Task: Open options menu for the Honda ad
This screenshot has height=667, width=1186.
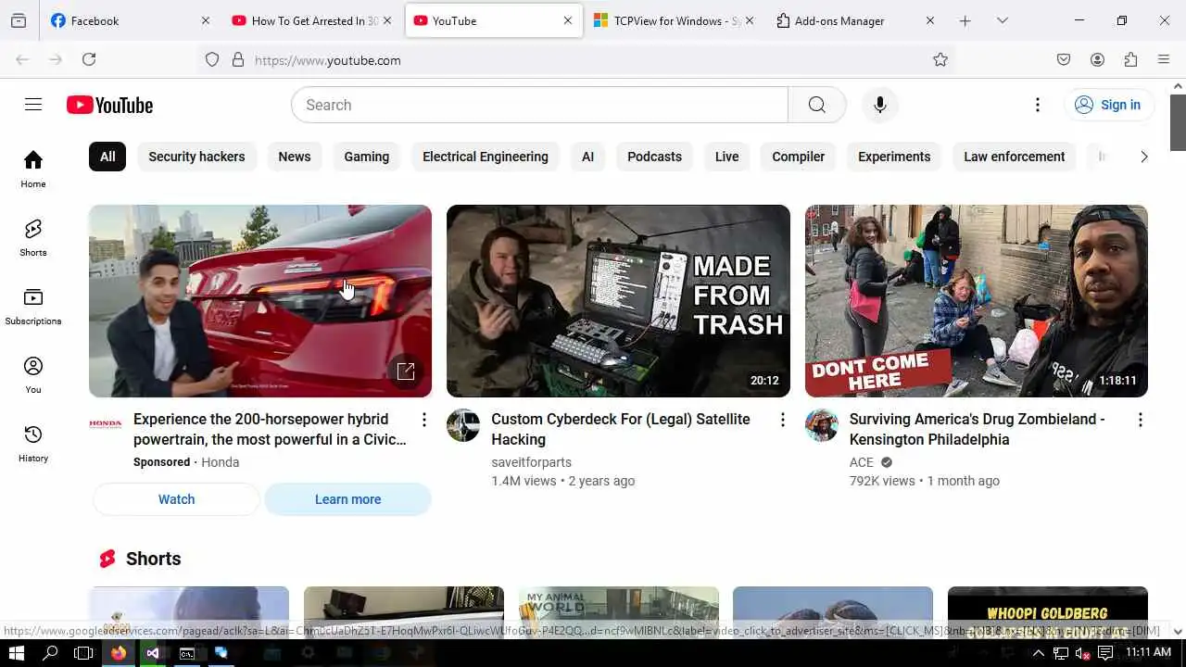Action: (424, 420)
